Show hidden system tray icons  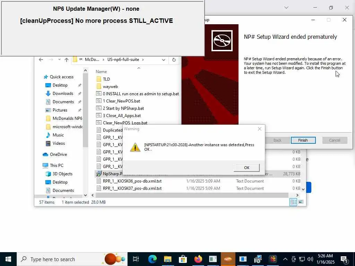(x=285, y=259)
